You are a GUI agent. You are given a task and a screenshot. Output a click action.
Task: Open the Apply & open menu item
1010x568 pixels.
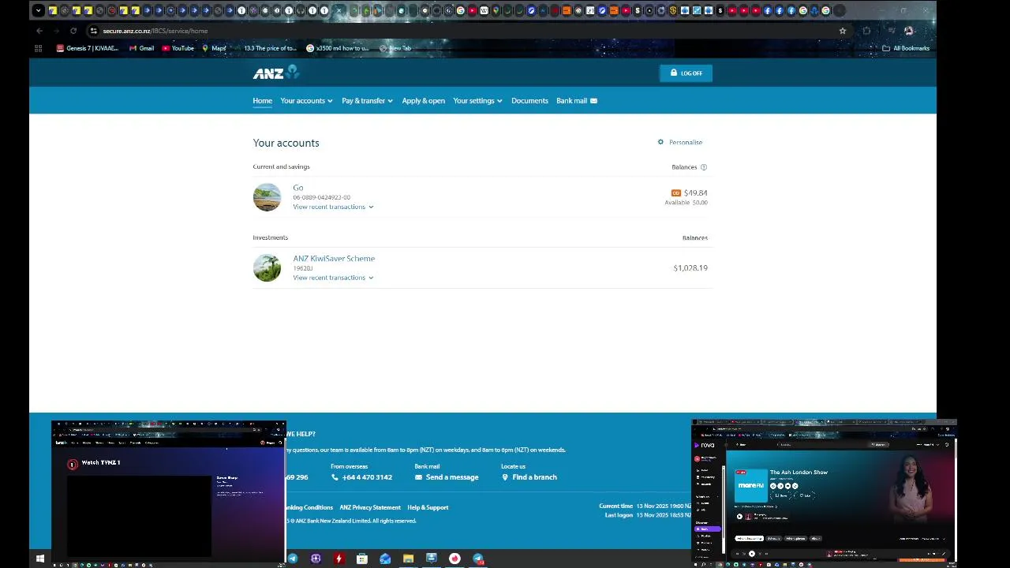coord(423,101)
